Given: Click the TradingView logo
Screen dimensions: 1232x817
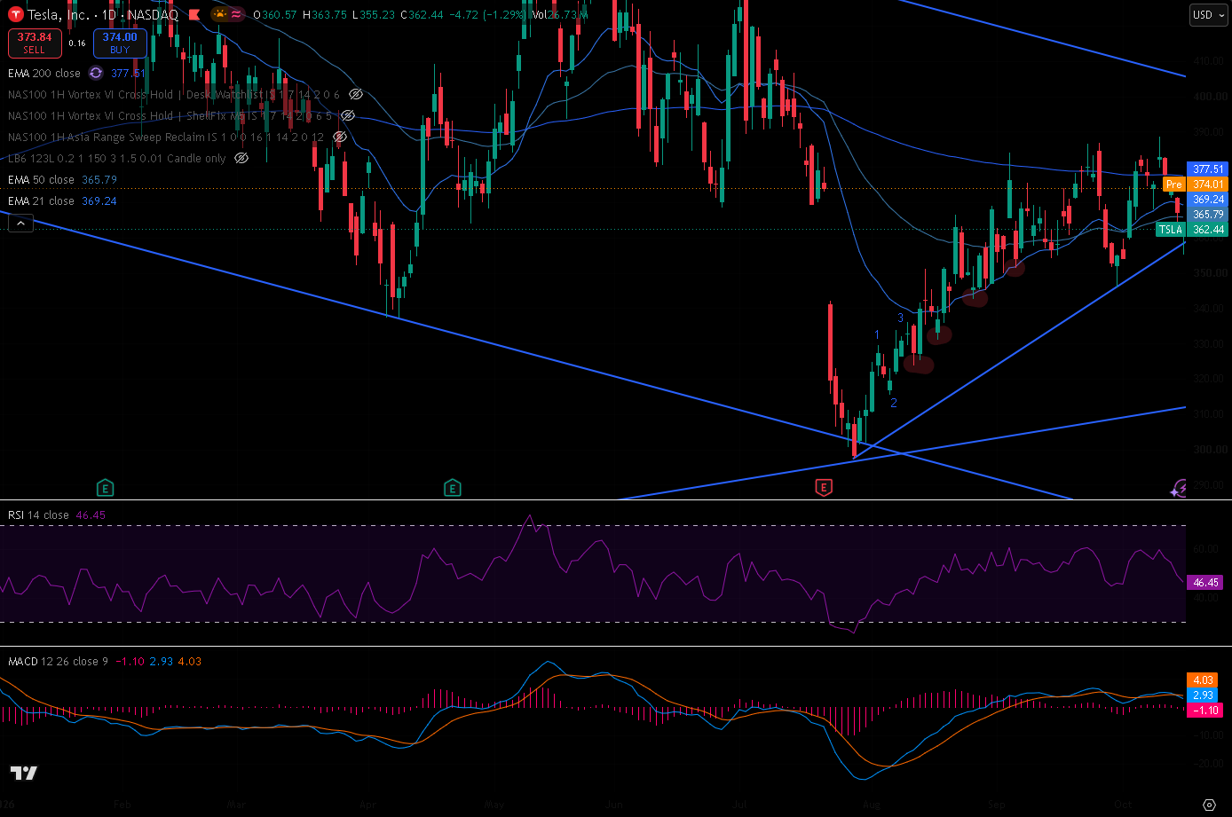Looking at the screenshot, I should (x=25, y=773).
